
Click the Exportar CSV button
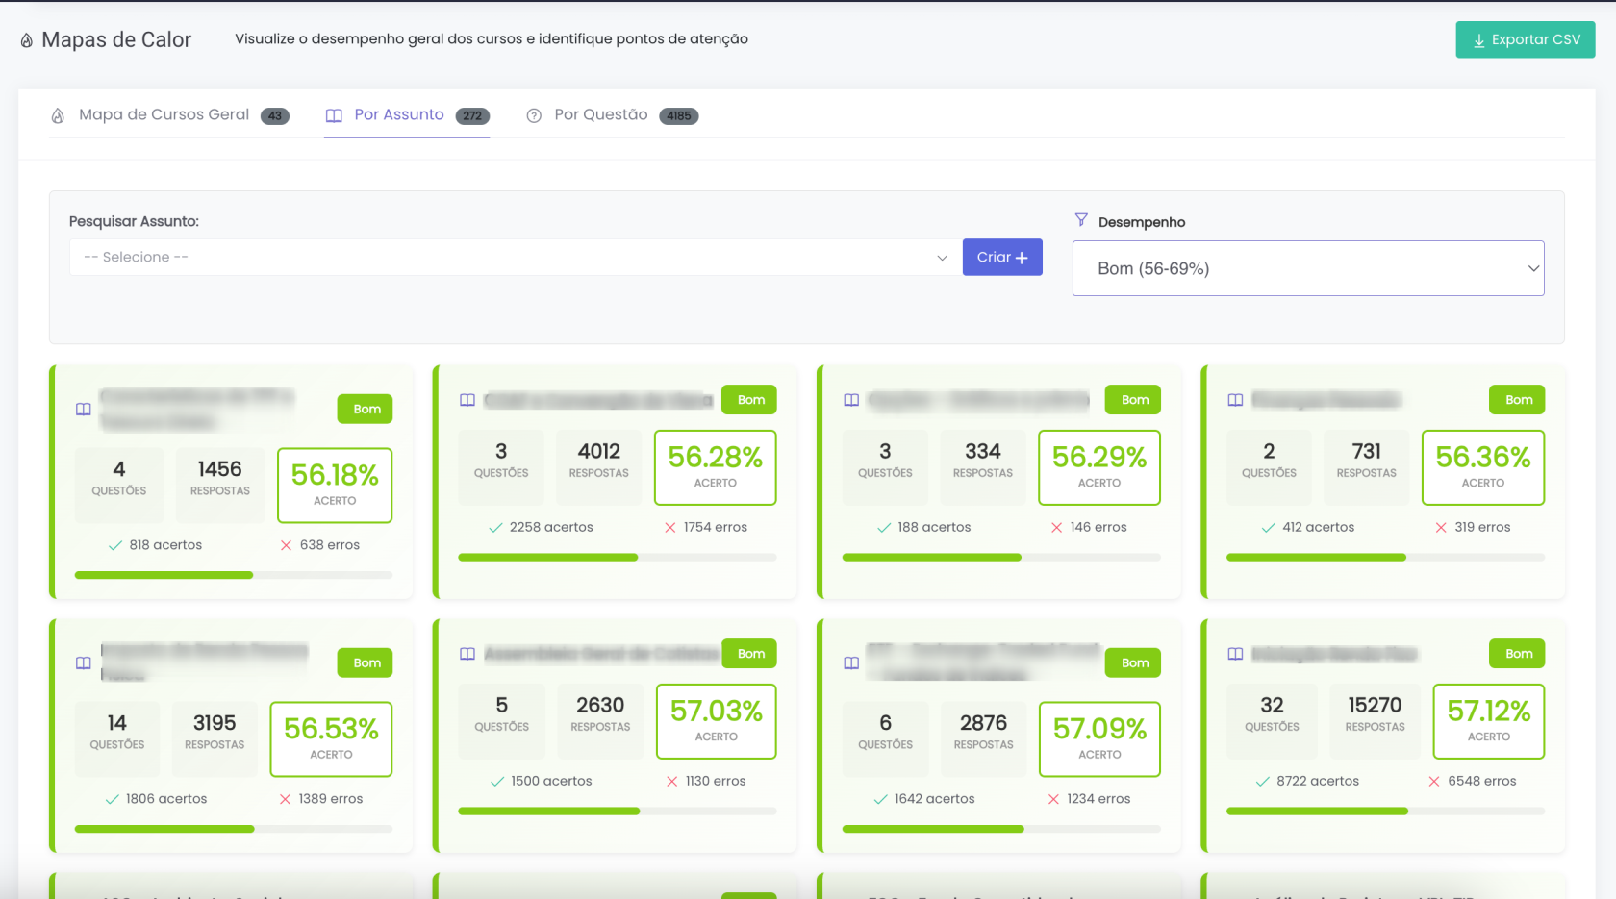click(x=1525, y=40)
